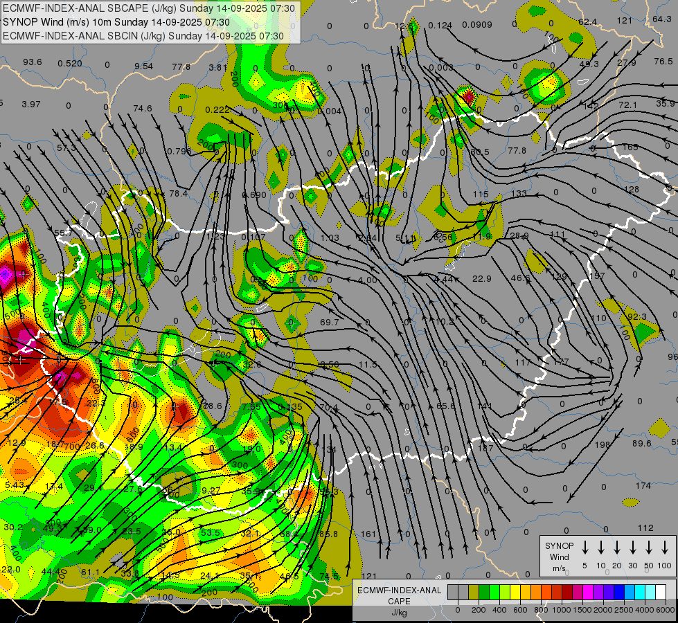Click the map value '78.4'
The width and height of the screenshot is (678, 623).
click(x=179, y=193)
